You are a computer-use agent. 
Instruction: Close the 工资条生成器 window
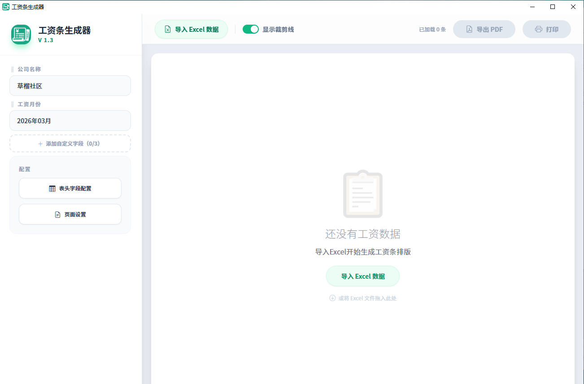pos(573,7)
